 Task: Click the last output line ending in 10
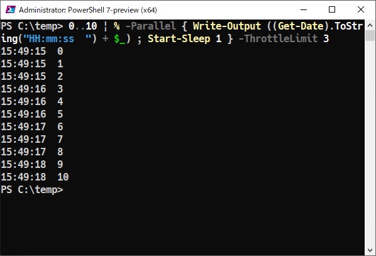point(35,177)
